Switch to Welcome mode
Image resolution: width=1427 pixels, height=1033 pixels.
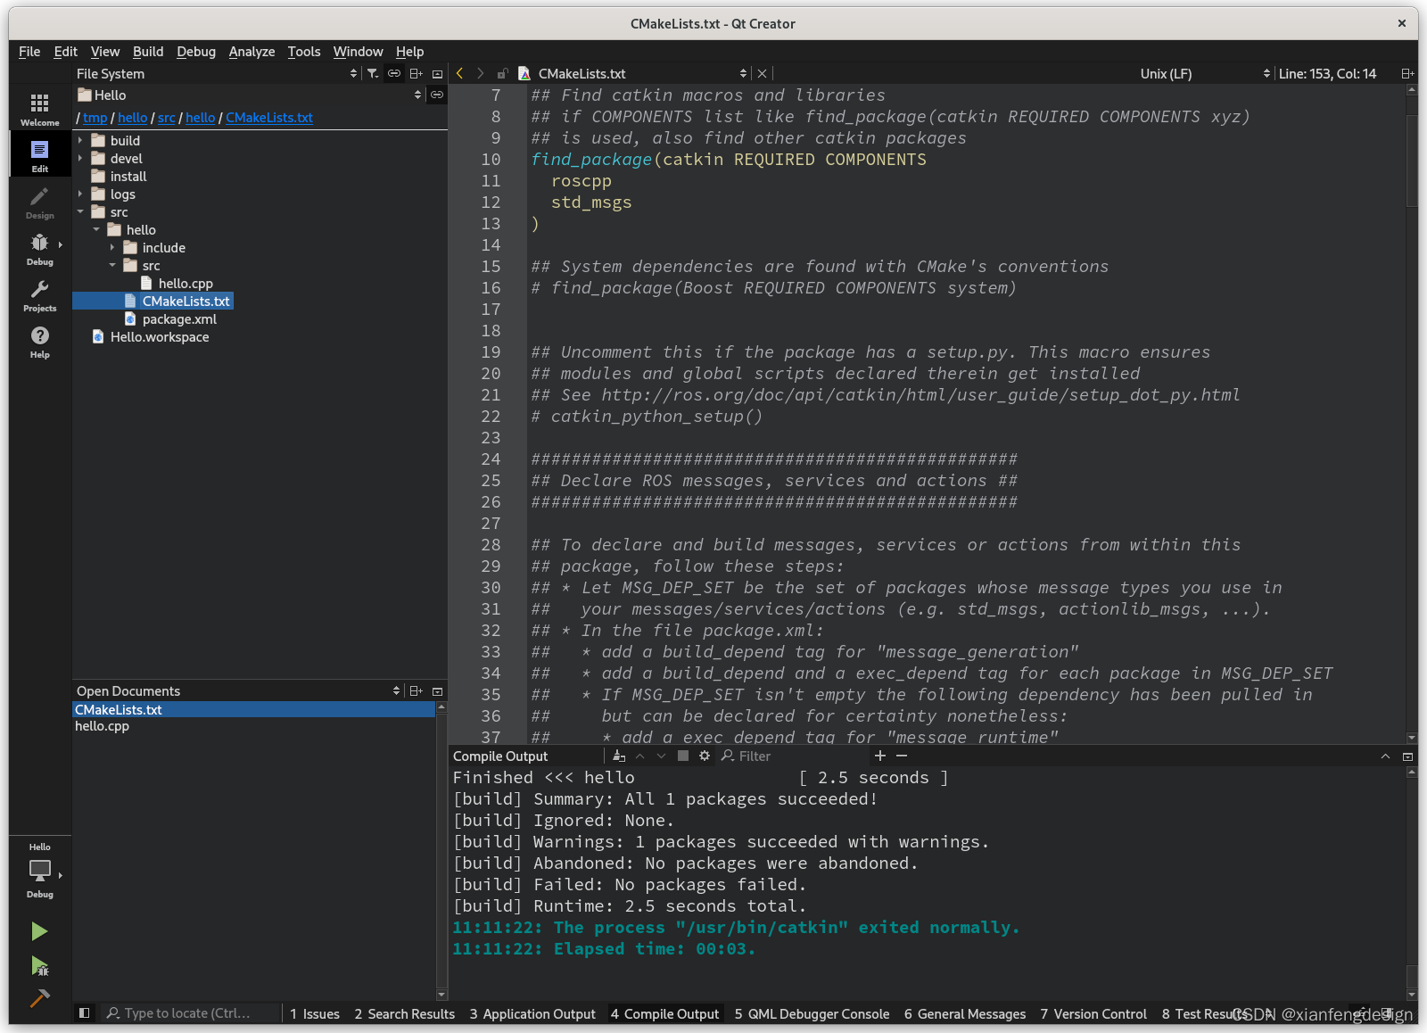coord(39,109)
